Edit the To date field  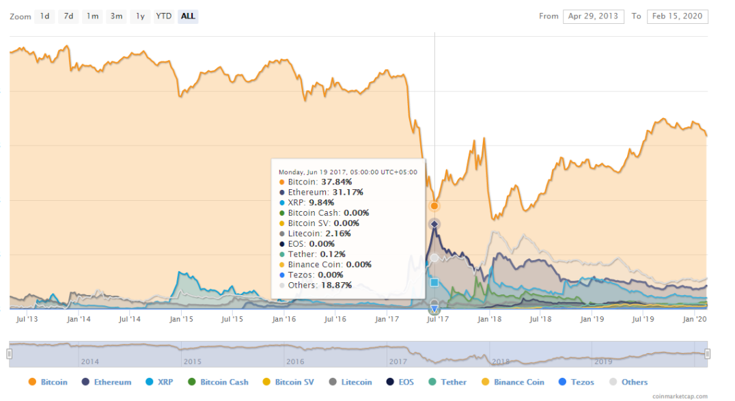click(678, 16)
